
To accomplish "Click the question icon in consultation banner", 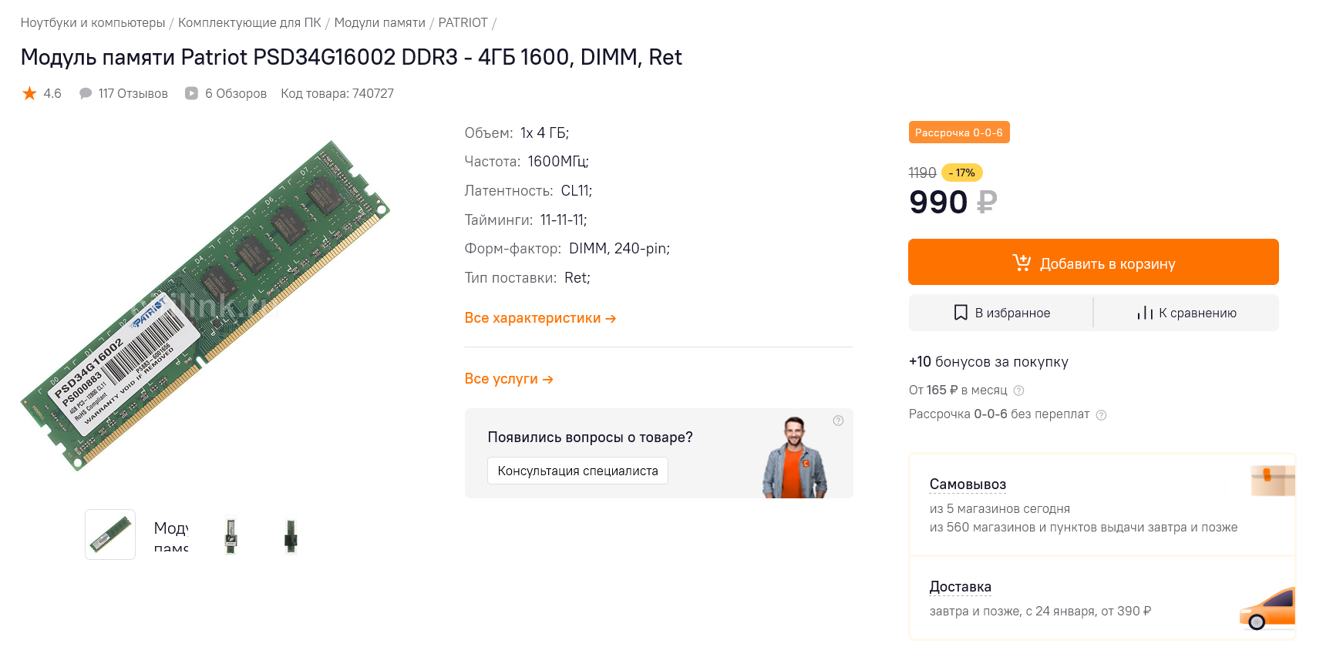I will pos(838,421).
